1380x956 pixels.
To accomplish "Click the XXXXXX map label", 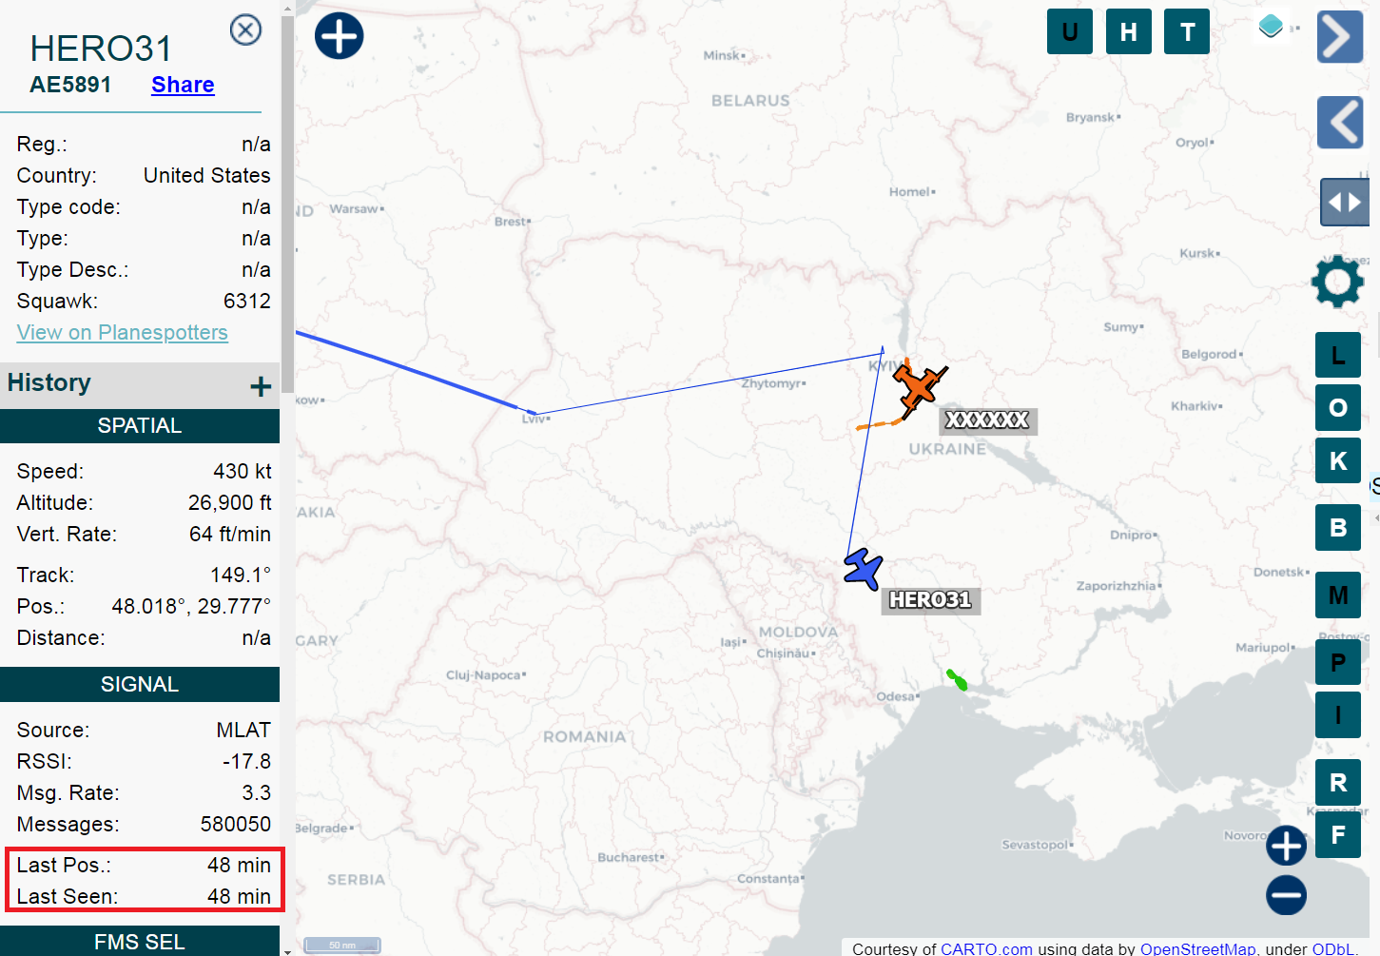I will pyautogui.click(x=987, y=420).
